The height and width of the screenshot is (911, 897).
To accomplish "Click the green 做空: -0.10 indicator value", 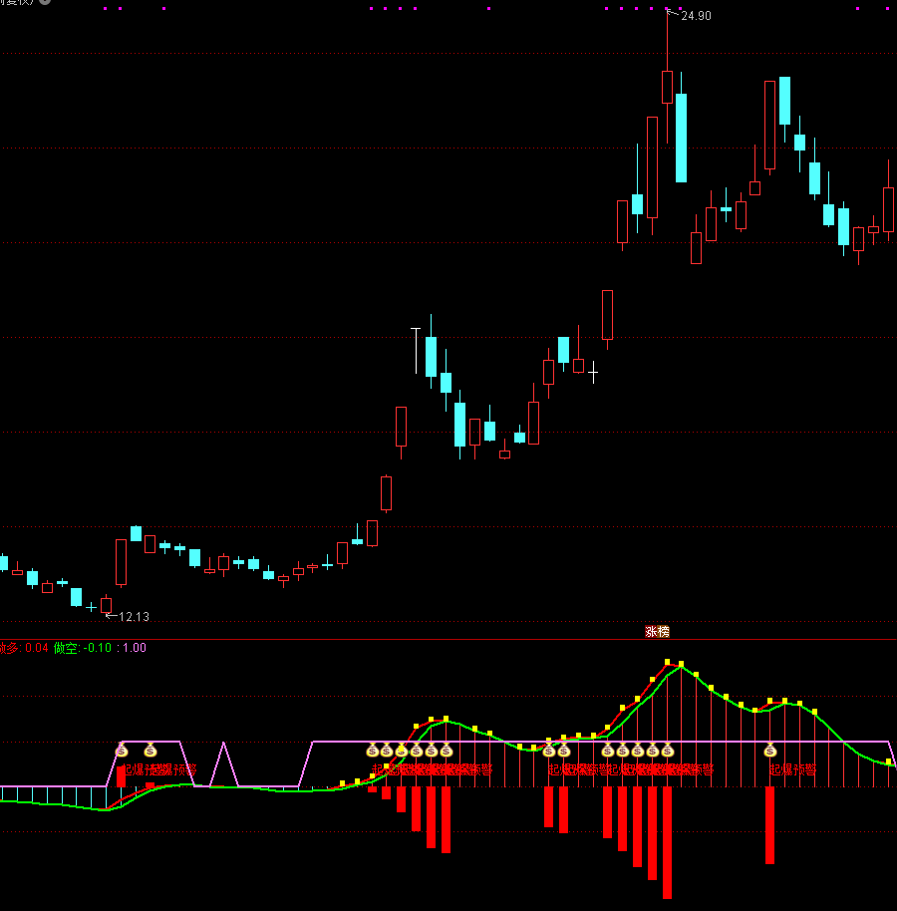I will 82,648.
